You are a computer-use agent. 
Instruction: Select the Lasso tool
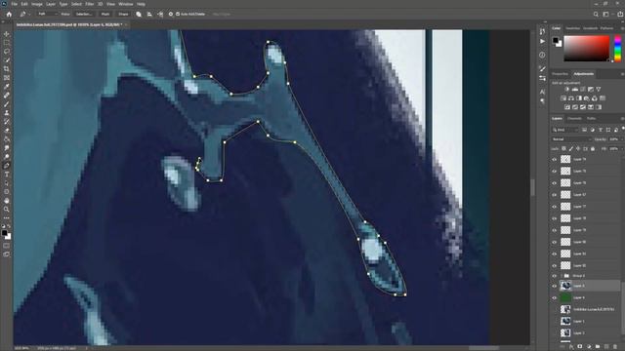tap(7, 52)
